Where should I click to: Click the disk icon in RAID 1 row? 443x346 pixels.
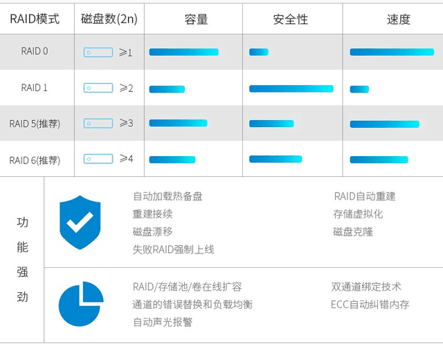coord(98,88)
